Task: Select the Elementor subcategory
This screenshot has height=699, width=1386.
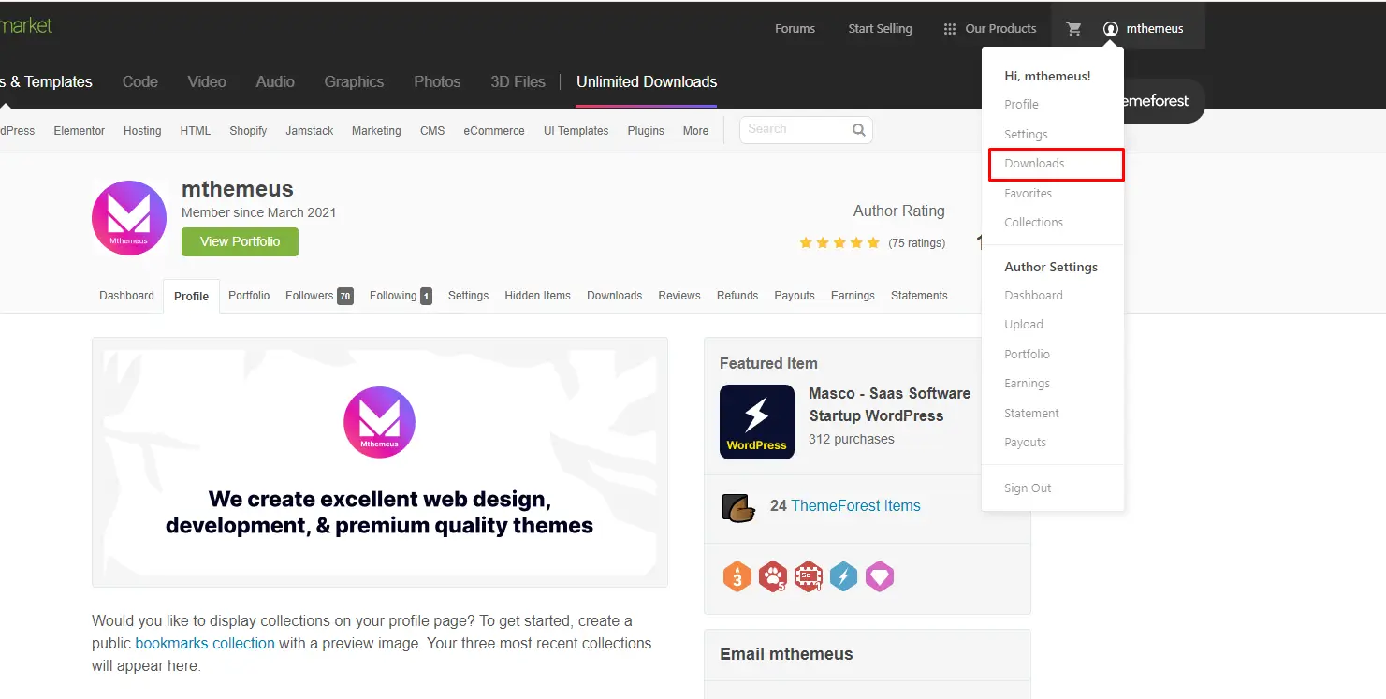Action: click(80, 131)
